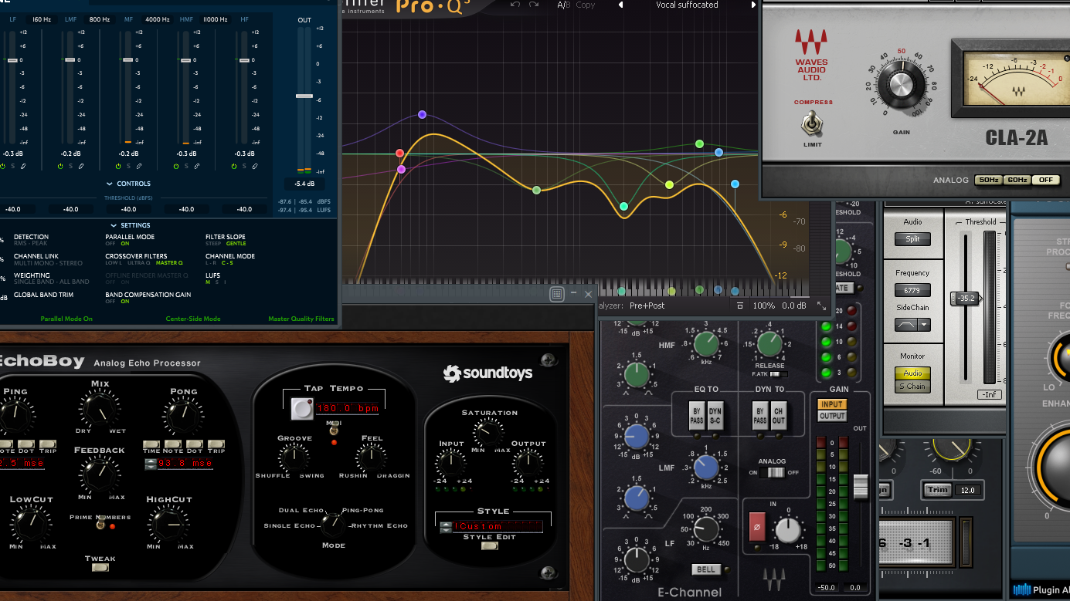Click the Pro-Q 3 redo arrow
The height and width of the screenshot is (601, 1070).
pyautogui.click(x=534, y=5)
